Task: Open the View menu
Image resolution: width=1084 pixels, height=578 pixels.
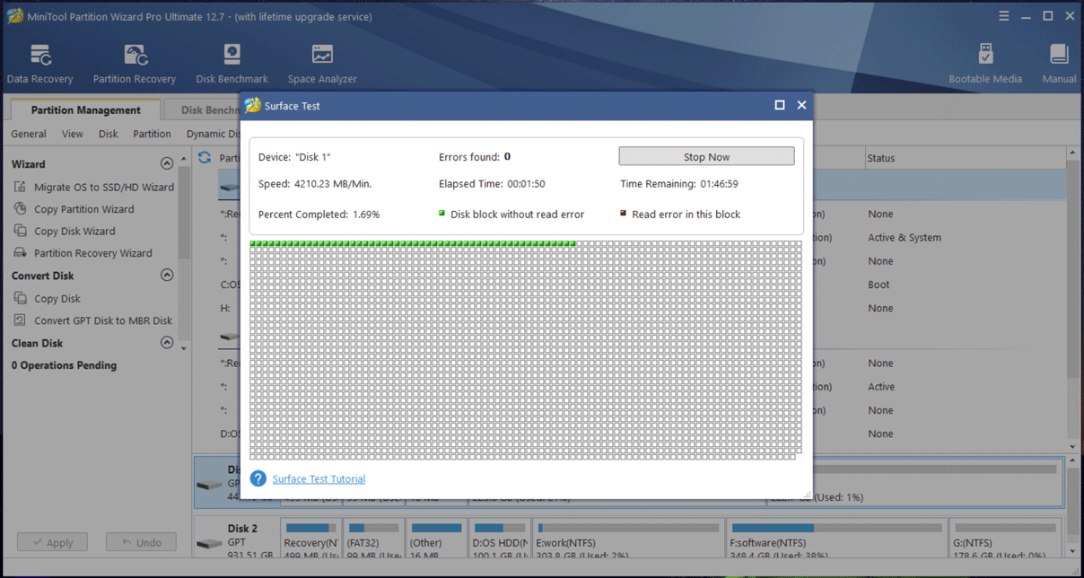Action: (x=73, y=134)
